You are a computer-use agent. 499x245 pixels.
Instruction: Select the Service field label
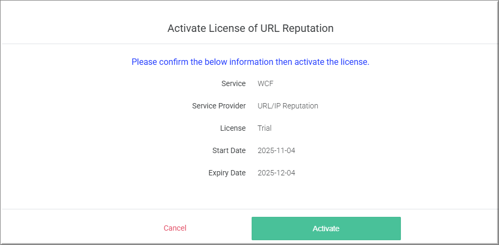[x=234, y=83]
